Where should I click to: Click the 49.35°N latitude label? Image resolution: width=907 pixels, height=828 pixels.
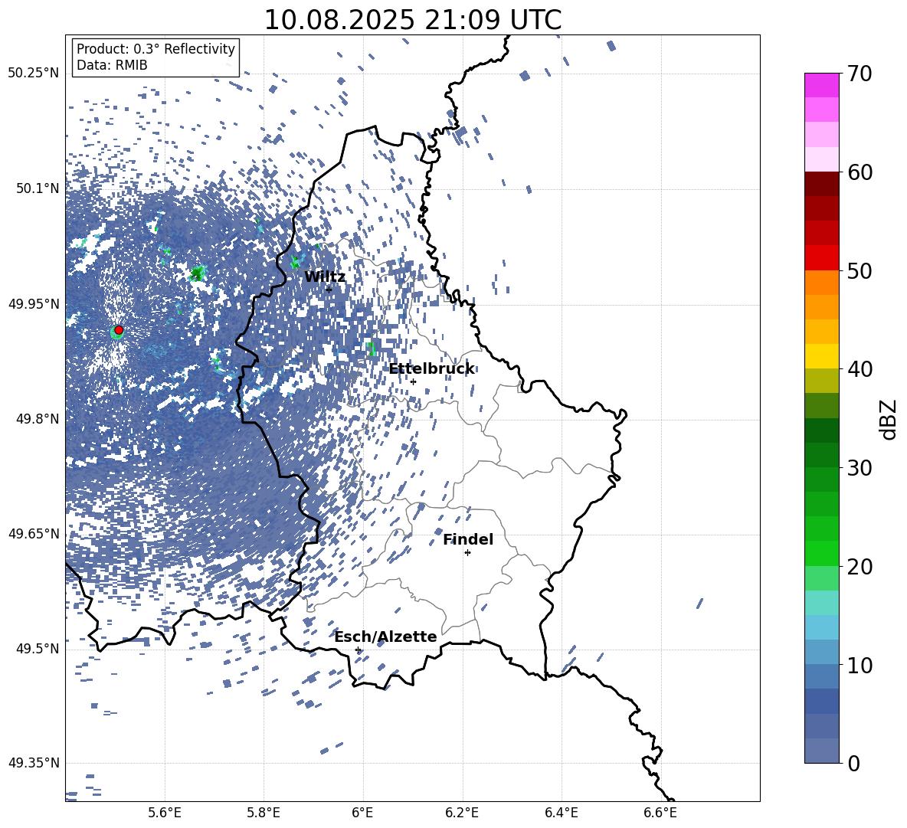point(34,763)
